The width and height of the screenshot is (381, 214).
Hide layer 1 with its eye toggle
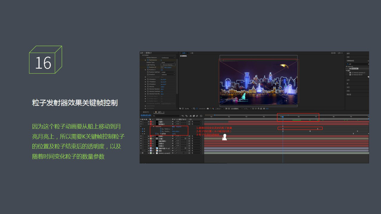pos(141,122)
